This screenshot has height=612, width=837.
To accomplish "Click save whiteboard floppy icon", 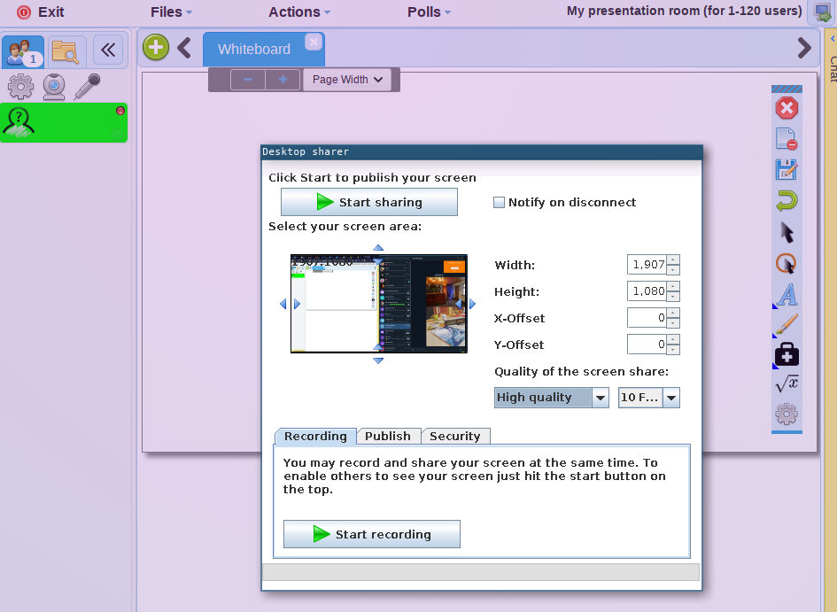I will tap(787, 170).
